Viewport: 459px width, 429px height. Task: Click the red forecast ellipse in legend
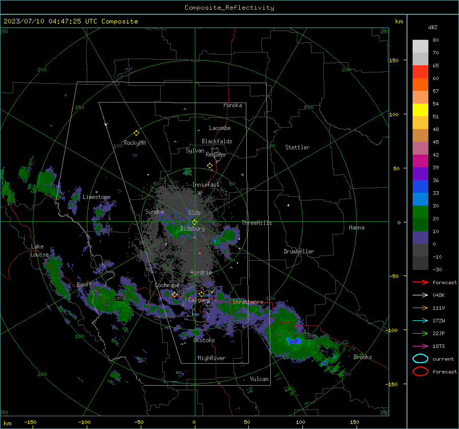click(x=420, y=371)
